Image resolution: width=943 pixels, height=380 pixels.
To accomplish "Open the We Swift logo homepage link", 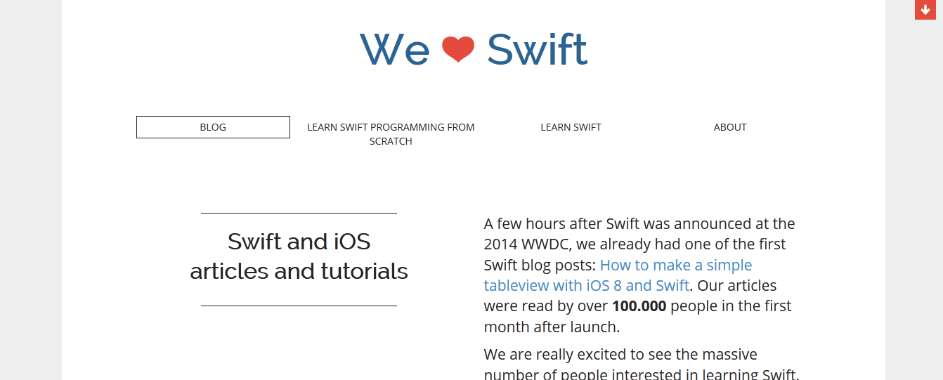I will pyautogui.click(x=473, y=49).
